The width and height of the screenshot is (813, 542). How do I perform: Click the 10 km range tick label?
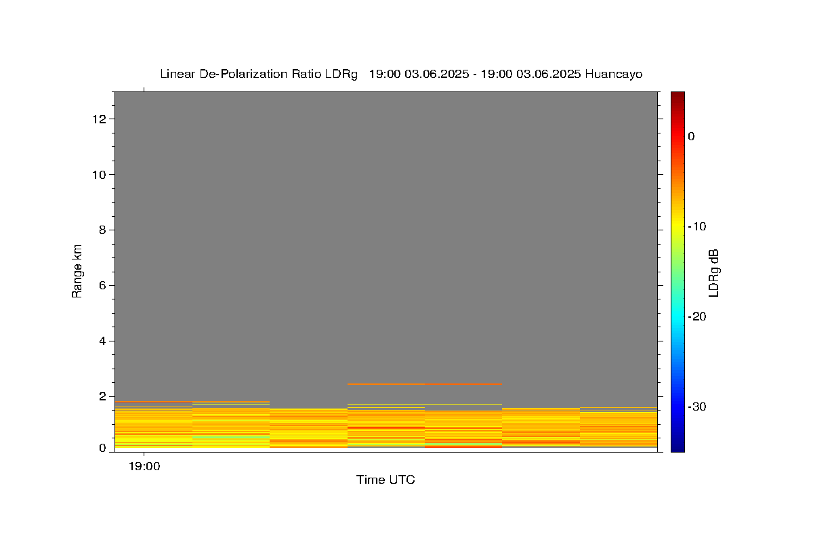click(x=100, y=175)
